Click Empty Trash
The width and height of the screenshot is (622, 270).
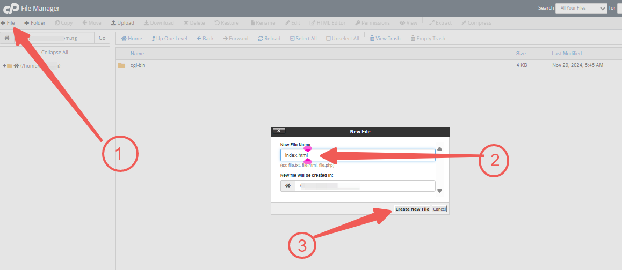(428, 39)
